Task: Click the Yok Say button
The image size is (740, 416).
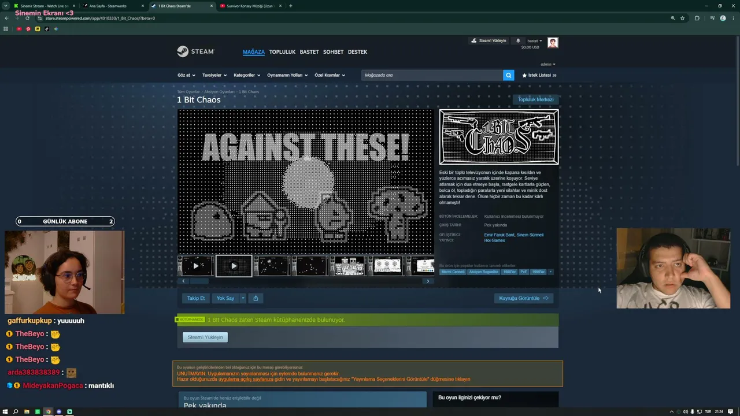Action: pyautogui.click(x=225, y=298)
